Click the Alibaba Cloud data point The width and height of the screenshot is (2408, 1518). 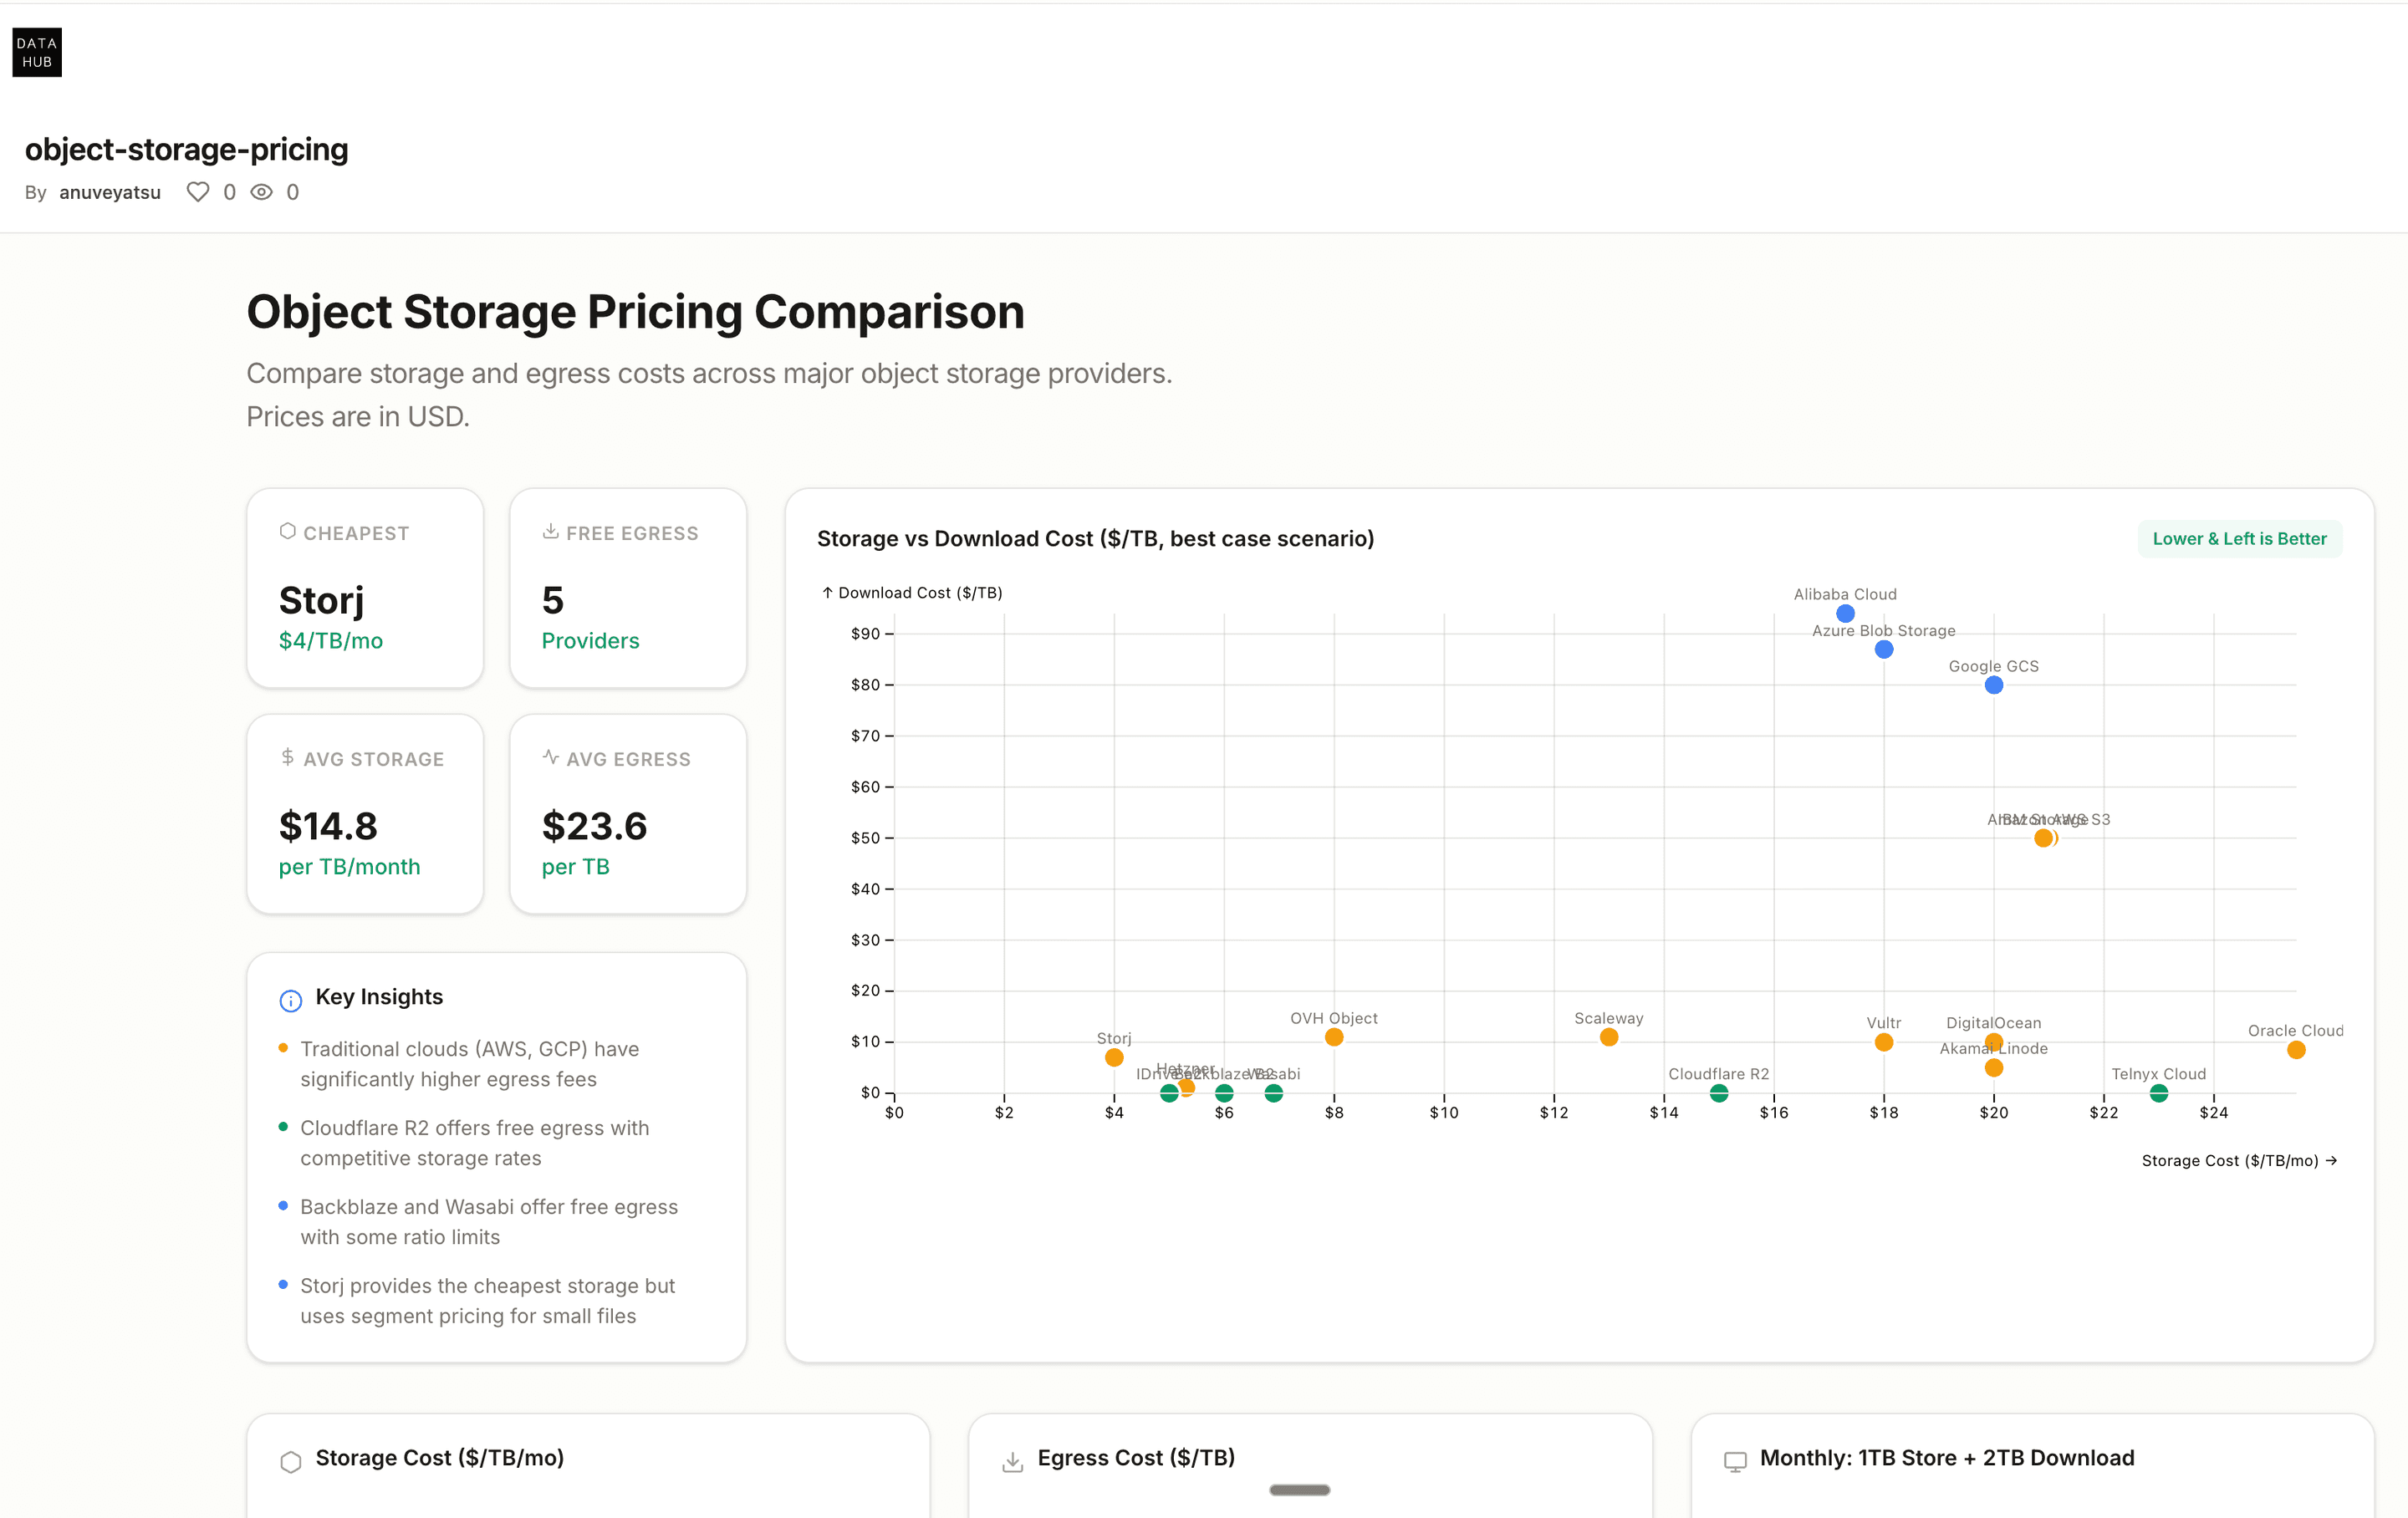[1845, 613]
